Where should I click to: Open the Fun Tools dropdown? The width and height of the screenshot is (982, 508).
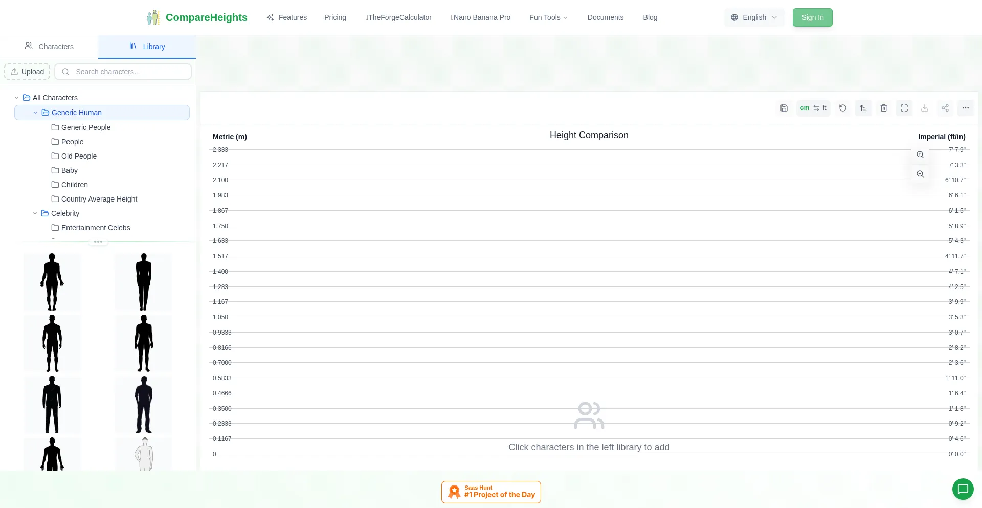[548, 17]
